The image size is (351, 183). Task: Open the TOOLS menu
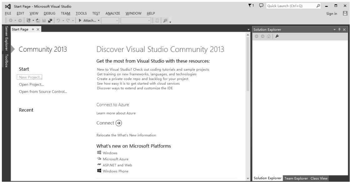pos(81,13)
